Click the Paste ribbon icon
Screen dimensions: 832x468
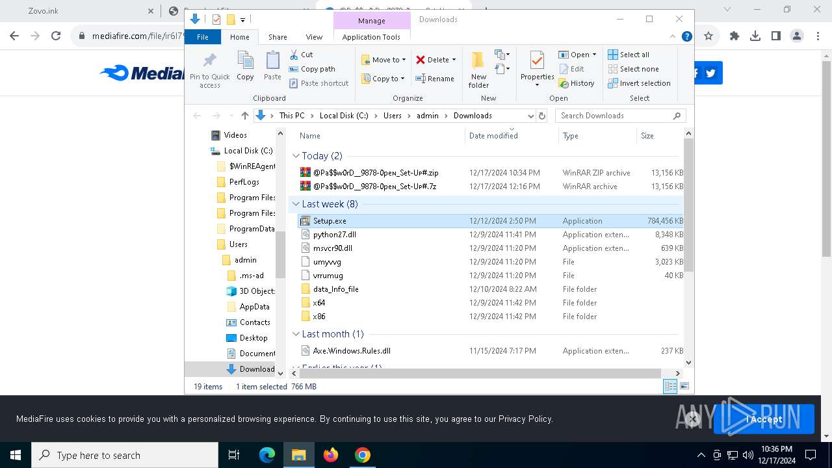coord(272,66)
